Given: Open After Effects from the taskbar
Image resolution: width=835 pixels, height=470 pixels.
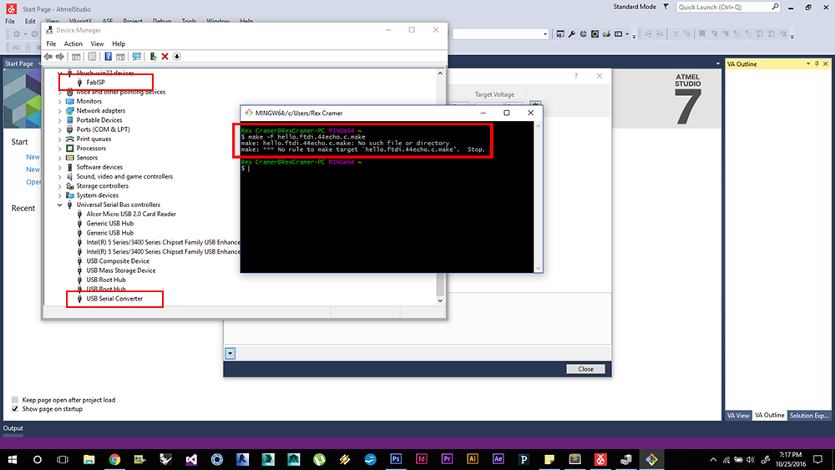Looking at the screenshot, I should 498,459.
